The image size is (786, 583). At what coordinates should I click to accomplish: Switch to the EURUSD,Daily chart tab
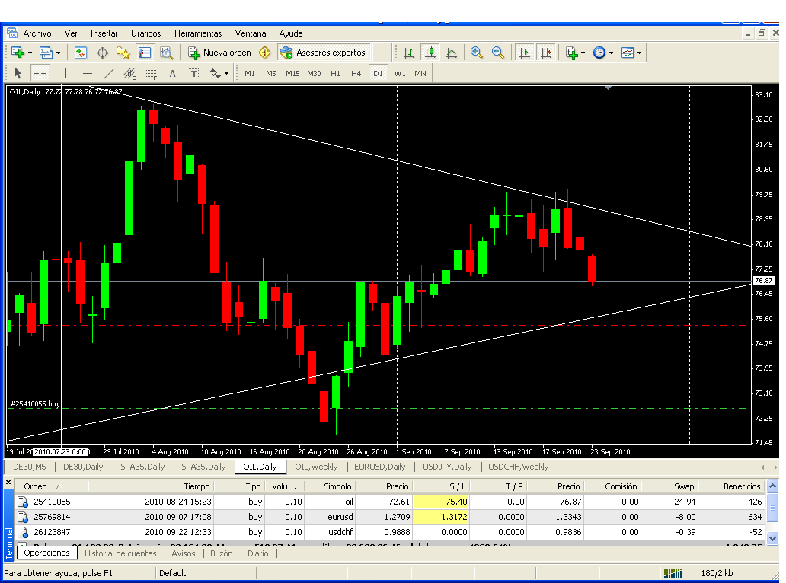[x=379, y=467]
